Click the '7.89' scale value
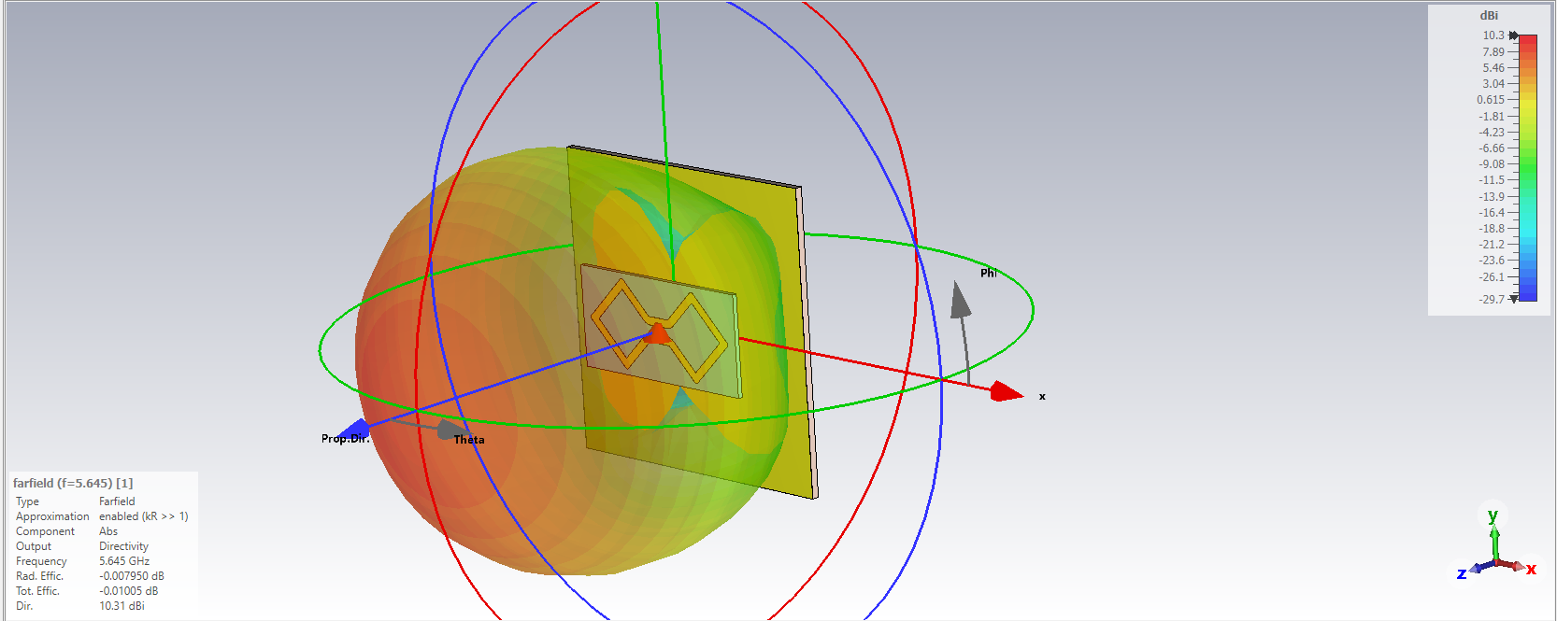Viewport: 1557px width, 621px height. [1493, 51]
